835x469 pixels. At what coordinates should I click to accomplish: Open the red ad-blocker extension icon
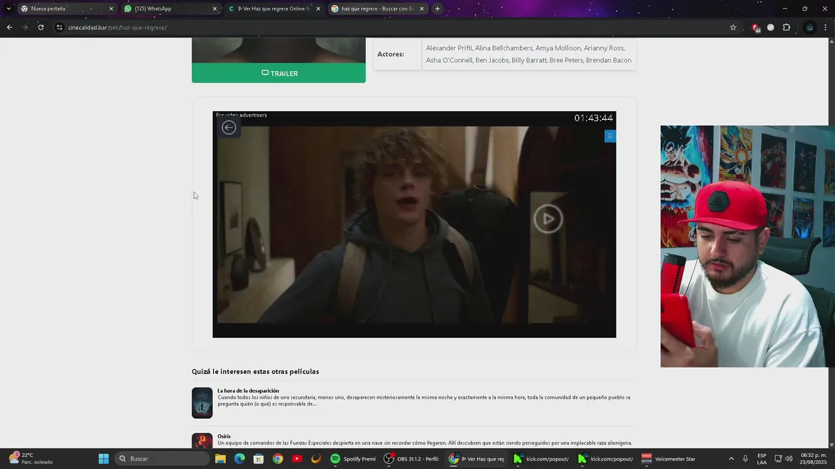755,27
